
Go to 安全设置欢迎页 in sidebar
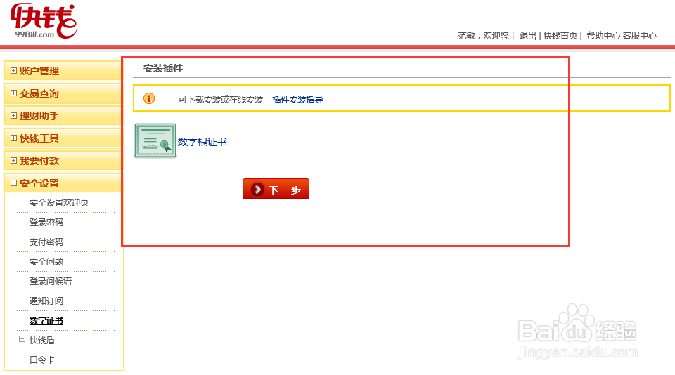point(59,202)
